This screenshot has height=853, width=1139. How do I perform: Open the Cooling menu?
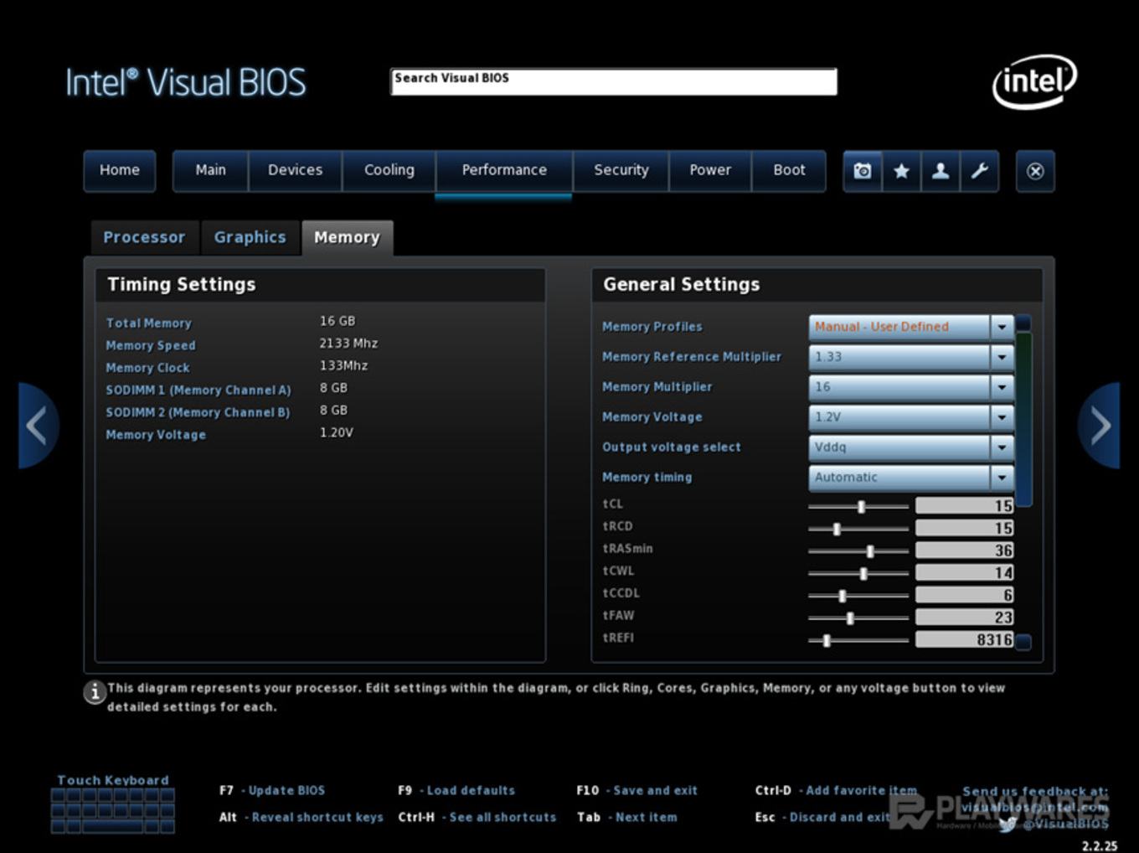[x=389, y=170]
